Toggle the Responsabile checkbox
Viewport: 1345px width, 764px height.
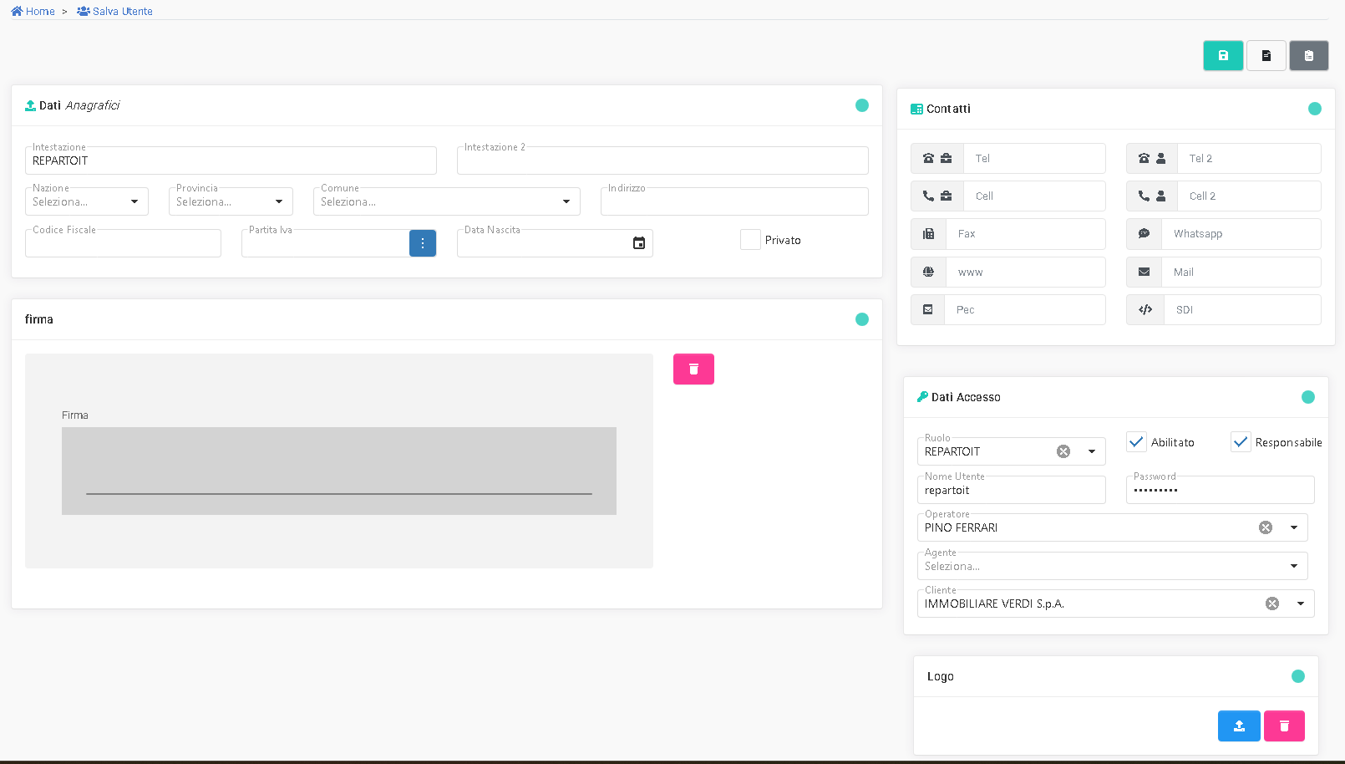pos(1241,442)
